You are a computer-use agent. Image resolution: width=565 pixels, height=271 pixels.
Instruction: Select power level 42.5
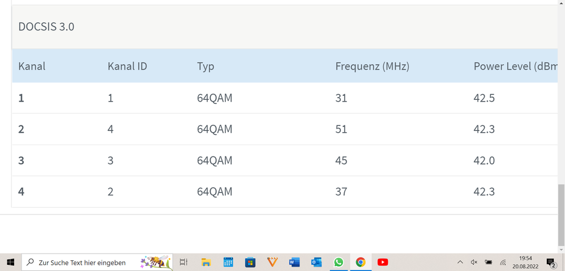[x=484, y=98]
